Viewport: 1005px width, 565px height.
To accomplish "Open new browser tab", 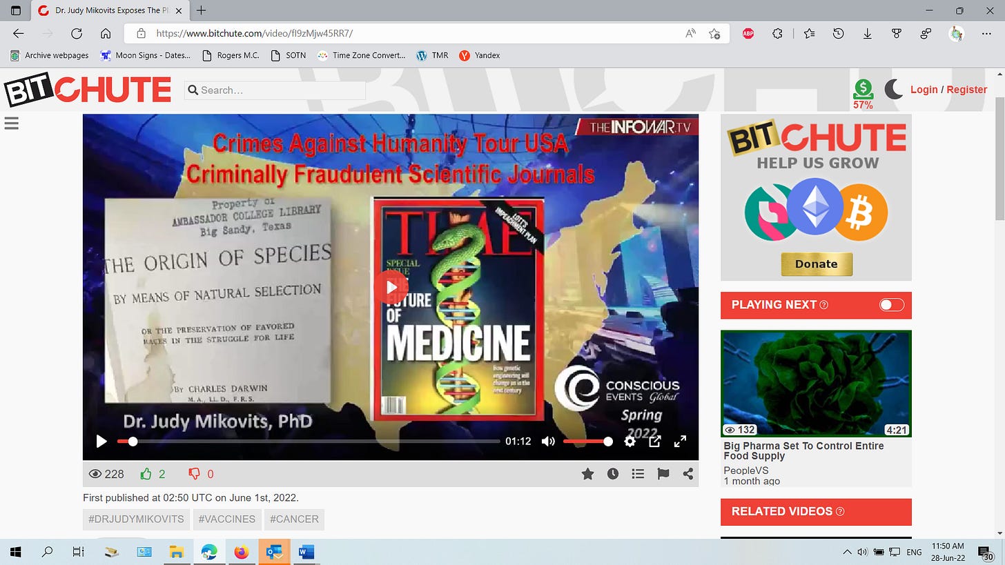I will [202, 10].
